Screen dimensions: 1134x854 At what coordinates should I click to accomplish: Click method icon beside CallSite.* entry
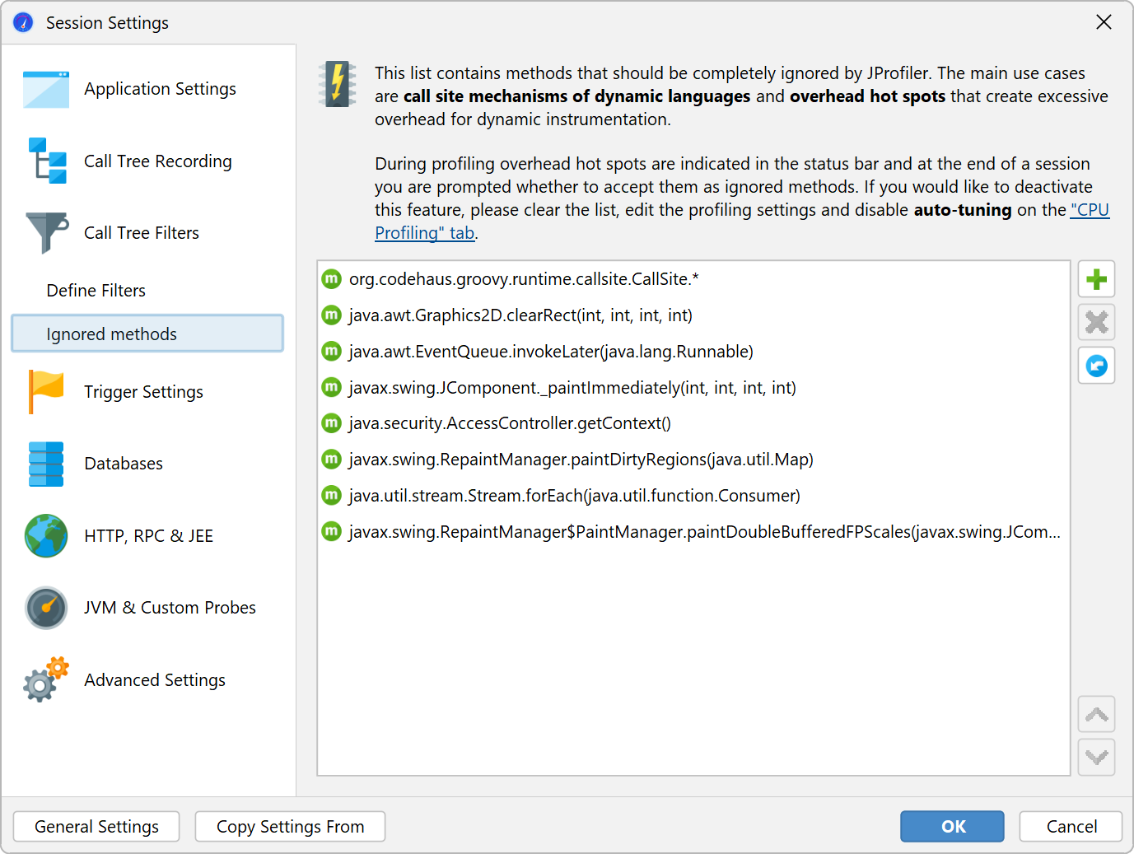(x=331, y=279)
